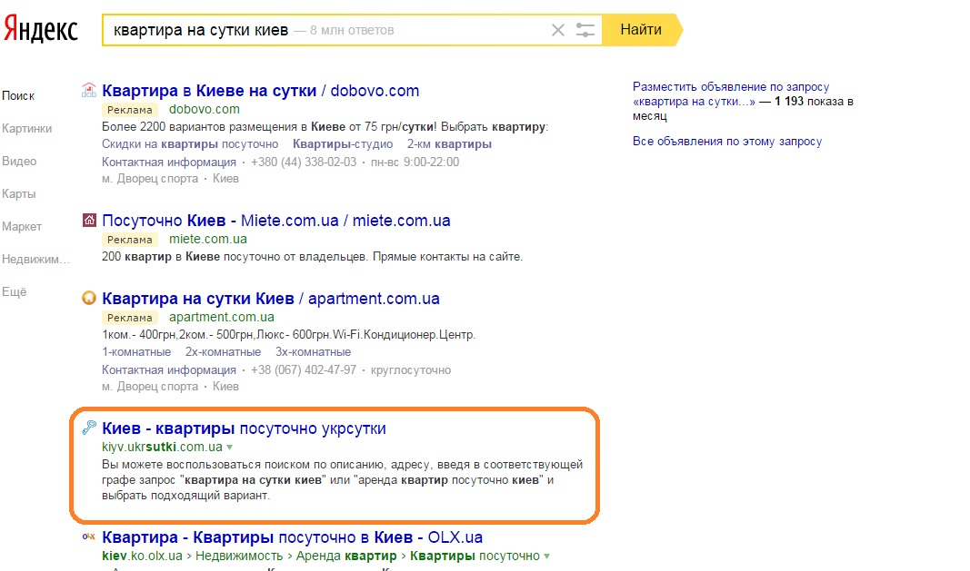Image resolution: width=970 pixels, height=571 pixels.
Task: Open result Квартира в Киеве на сутки / dobovo.com
Action: pos(260,91)
